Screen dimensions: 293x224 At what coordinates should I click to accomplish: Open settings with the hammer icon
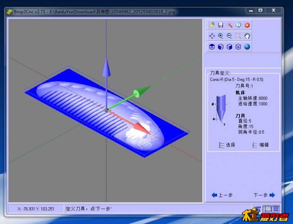(230, 25)
